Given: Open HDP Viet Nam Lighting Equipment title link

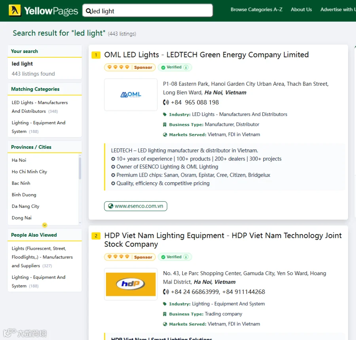Looking at the screenshot, I should click(223, 240).
